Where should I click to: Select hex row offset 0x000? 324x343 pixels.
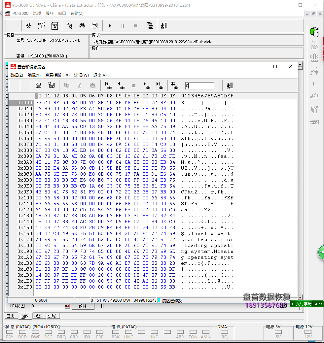click(x=24, y=103)
